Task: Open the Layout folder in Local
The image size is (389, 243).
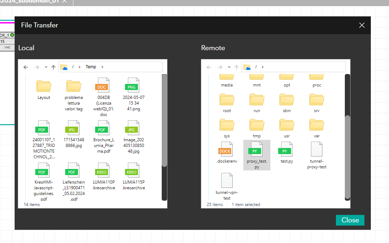Action: pyautogui.click(x=43, y=86)
